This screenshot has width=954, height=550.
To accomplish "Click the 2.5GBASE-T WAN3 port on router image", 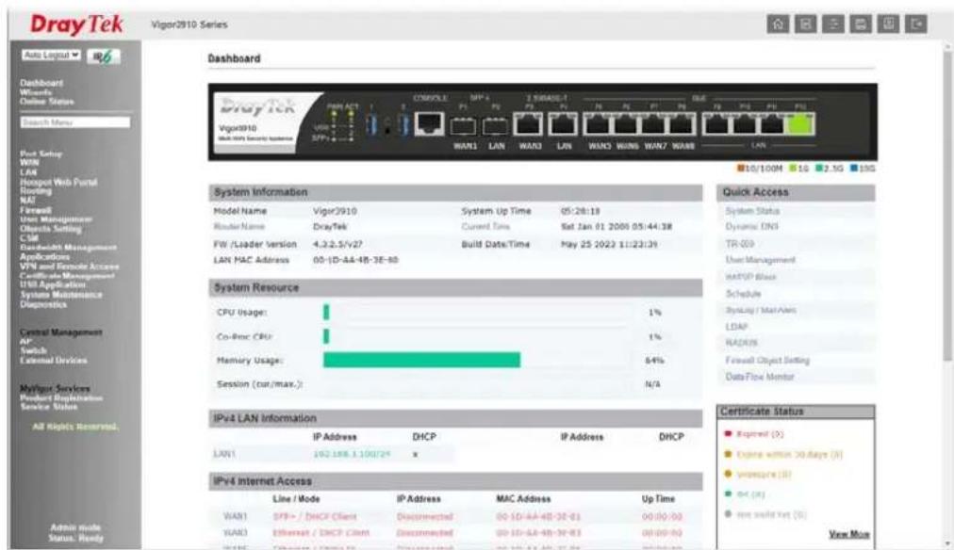I will point(528,124).
